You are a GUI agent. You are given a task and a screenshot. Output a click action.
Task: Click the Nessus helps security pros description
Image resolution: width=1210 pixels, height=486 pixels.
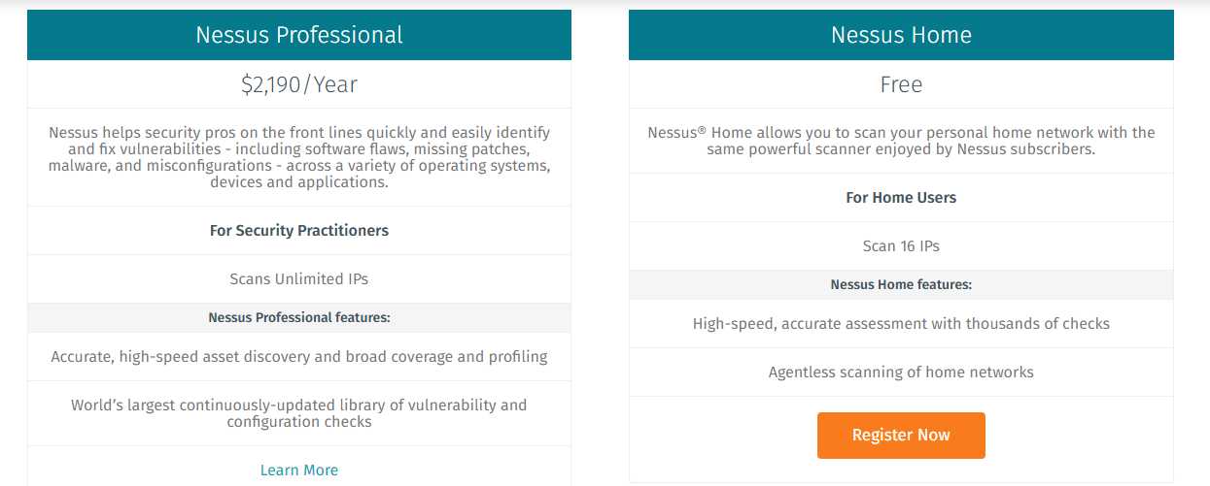299,157
